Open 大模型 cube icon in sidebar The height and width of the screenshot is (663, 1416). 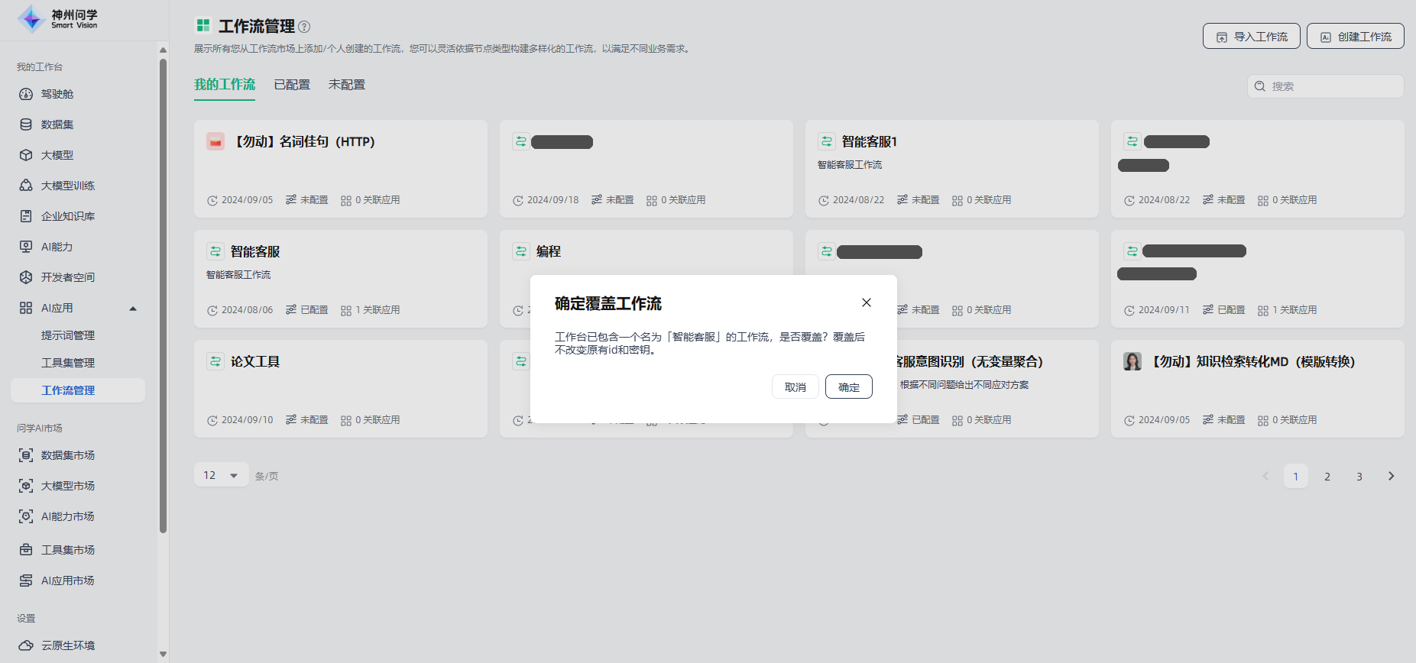click(x=26, y=155)
